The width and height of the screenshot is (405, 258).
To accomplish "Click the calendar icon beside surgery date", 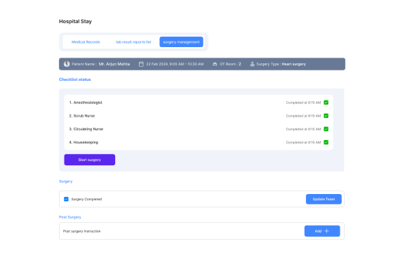I will click(x=141, y=64).
